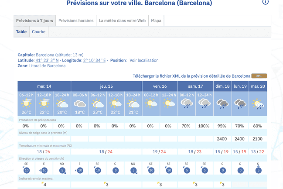Click the info icon beside the page title
This screenshot has height=189, width=283.
[265, 2]
